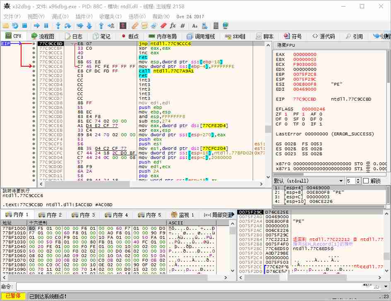Select the EAX register value 00000000
This screenshot has width=391, height=301.
(305, 55)
